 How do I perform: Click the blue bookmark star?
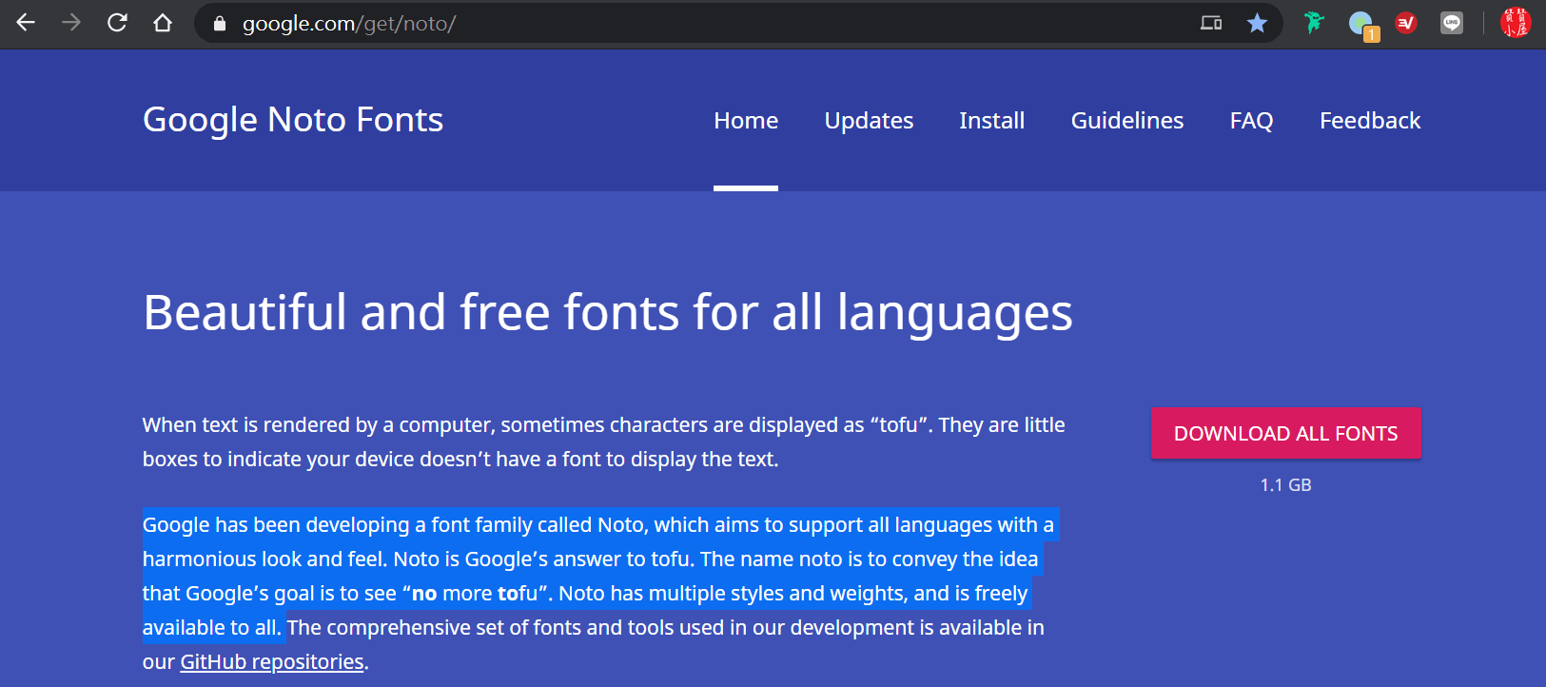coord(1257,23)
